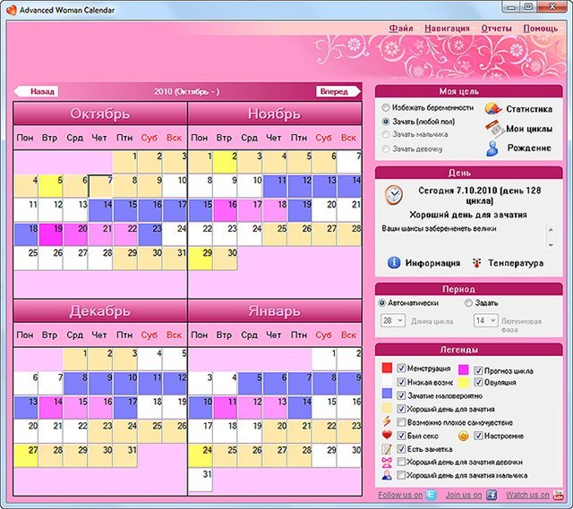Open the blue Информация icon
The width and height of the screenshot is (573, 509).
pyautogui.click(x=393, y=263)
